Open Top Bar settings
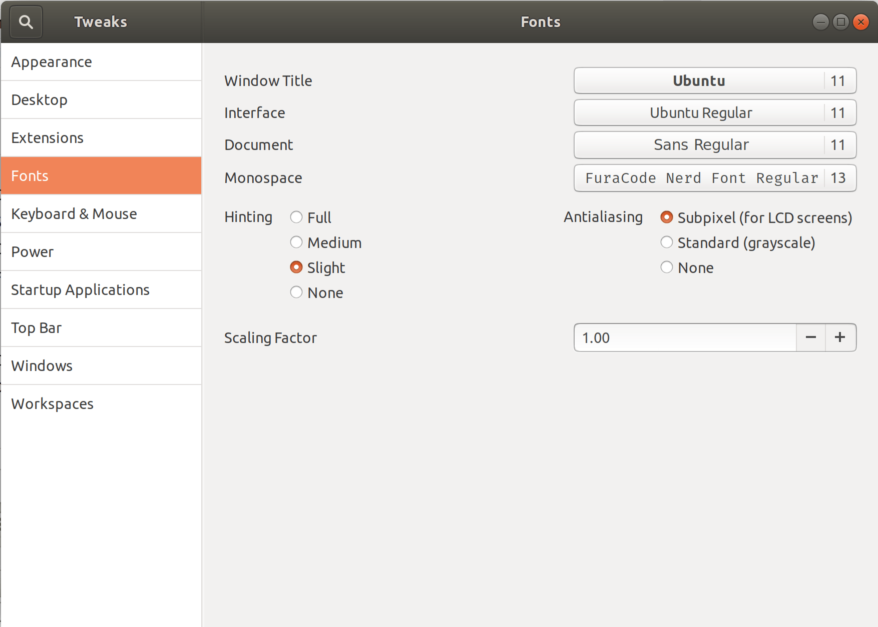Screen dimensions: 878x627 click(36, 327)
